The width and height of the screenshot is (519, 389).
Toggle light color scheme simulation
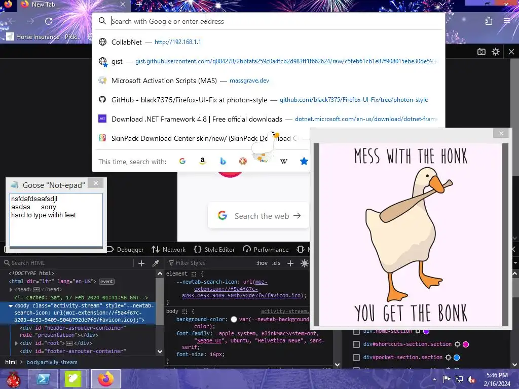tap(305, 263)
